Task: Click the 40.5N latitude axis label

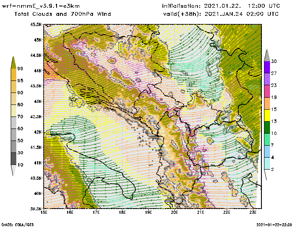Action: coord(36,178)
